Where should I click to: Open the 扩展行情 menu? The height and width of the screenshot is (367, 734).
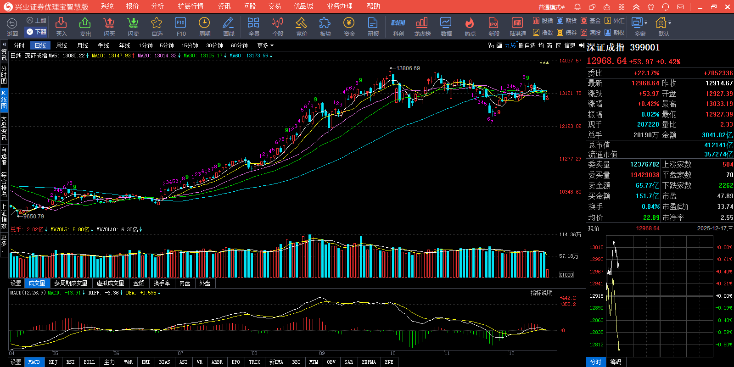191,6
